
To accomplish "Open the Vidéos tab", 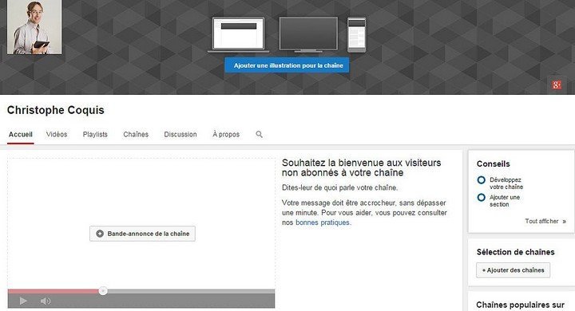I will 57,135.
